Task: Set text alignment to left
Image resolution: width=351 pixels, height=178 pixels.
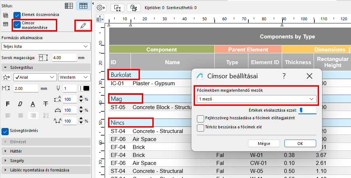Action: pyautogui.click(x=8, y=116)
